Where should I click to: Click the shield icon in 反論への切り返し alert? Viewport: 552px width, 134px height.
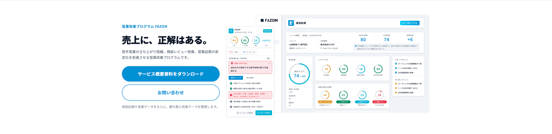click(x=232, y=63)
